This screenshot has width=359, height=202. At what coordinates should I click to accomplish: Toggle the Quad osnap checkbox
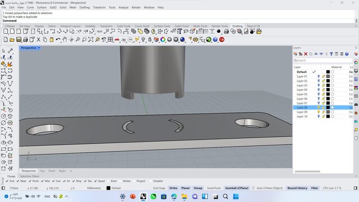coord(95,181)
